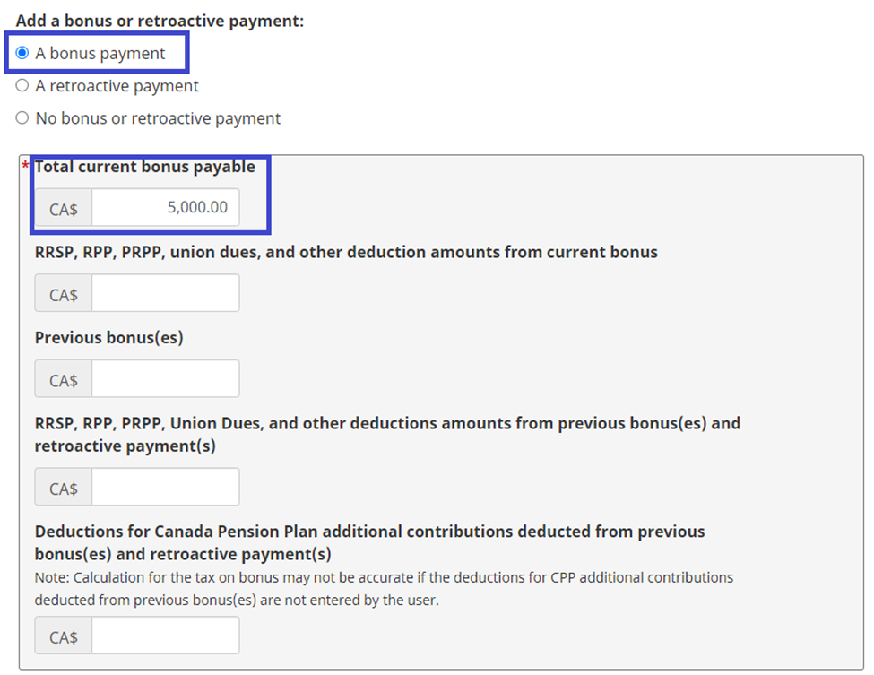This screenshot has width=874, height=675.
Task: Select the "A bonus payment" radio button
Action: (22, 54)
